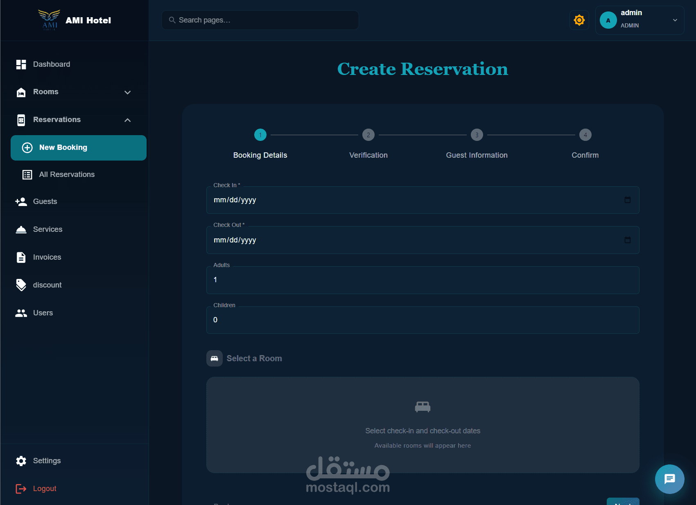
Task: Click the Verification step label
Action: 368,155
